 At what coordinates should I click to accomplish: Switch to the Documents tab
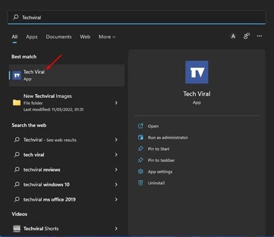58,37
